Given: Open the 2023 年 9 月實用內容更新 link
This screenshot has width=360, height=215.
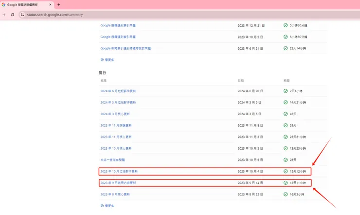Looking at the screenshot, I should (x=118, y=183).
